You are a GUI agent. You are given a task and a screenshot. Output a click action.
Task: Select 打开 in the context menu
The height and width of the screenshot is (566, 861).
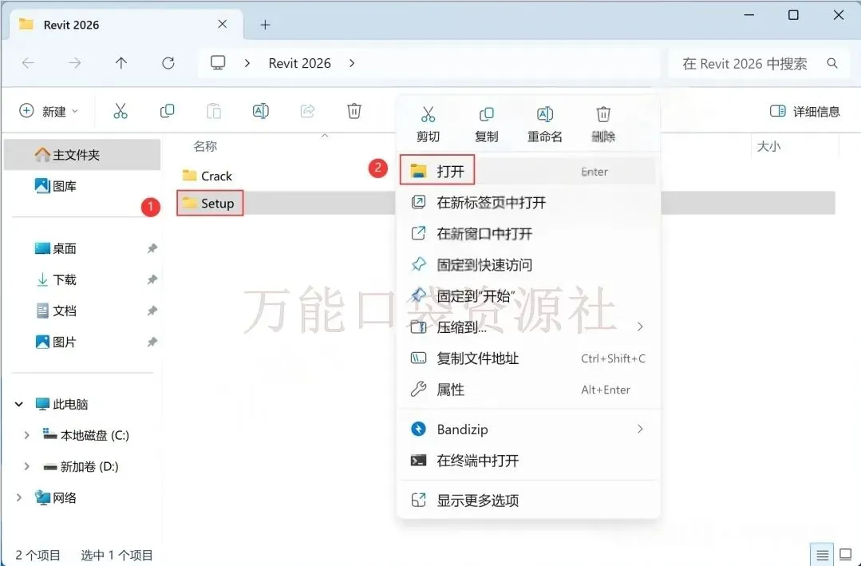pyautogui.click(x=527, y=171)
